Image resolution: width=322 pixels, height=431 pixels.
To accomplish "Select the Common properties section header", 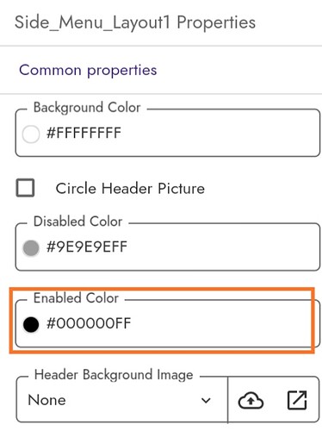I will (x=88, y=71).
